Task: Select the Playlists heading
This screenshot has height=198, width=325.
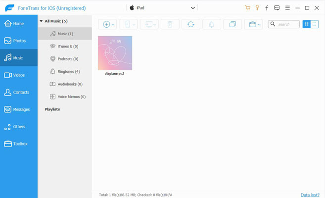Action: coord(52,109)
